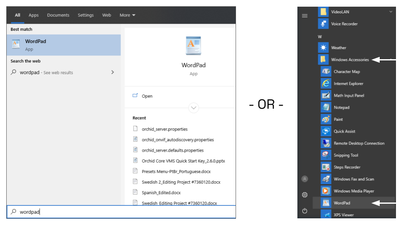Screen dimensions: 401x225
Task: Launch Windows Media Player icon
Action: [x=326, y=191]
